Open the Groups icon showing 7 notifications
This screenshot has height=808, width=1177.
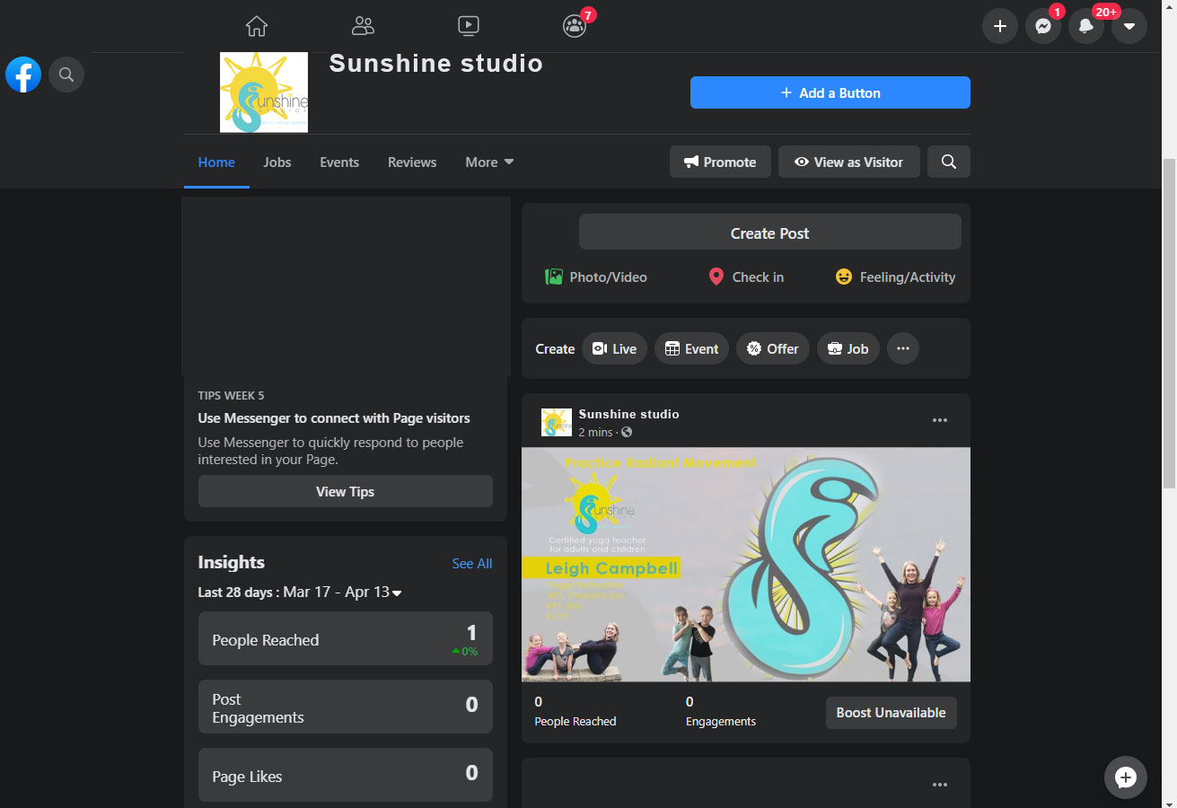(574, 26)
